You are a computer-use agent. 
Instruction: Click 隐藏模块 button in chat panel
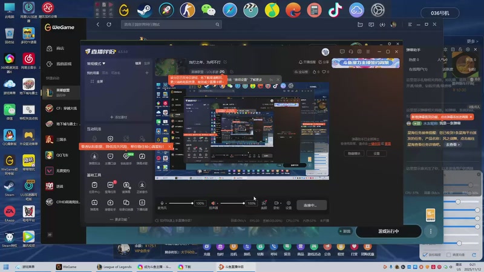354,154
